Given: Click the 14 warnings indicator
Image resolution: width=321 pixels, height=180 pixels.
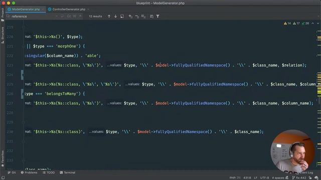Looking at the screenshot, I should tap(287, 23).
